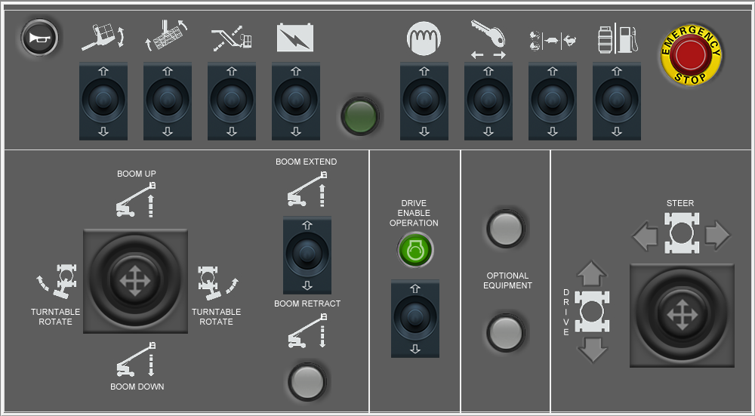Click down arrow on auxiliary power switch
This screenshot has width=755, height=416.
296,131
